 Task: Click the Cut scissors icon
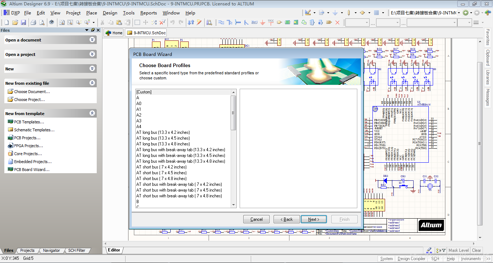102,22
